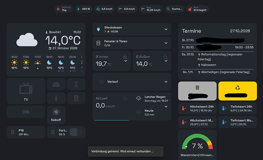Click the Steckdosen plug icon
The height and width of the screenshot is (160, 263).
[98, 29]
